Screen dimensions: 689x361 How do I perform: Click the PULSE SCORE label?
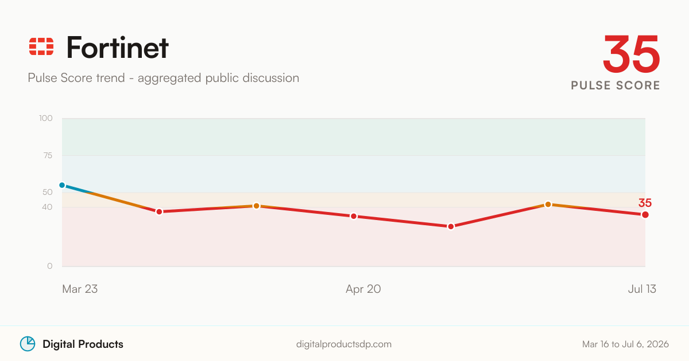pos(616,85)
